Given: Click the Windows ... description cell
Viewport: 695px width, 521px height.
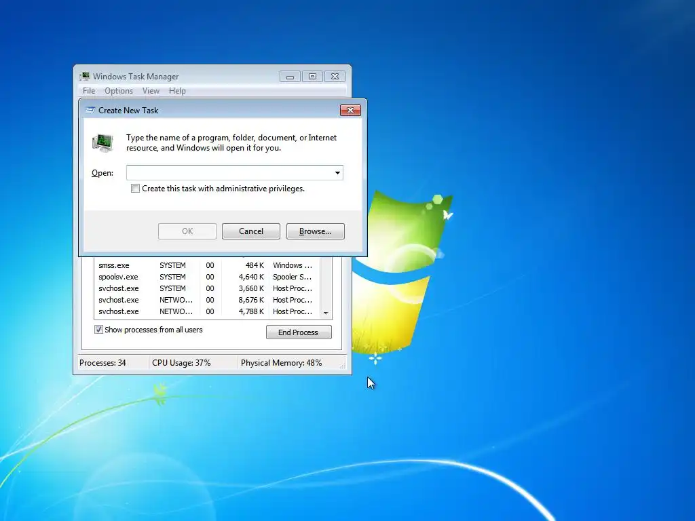Looking at the screenshot, I should (x=292, y=265).
